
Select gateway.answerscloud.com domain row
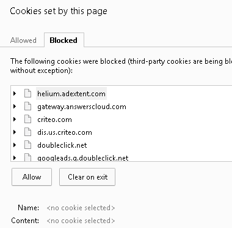pos(82,107)
